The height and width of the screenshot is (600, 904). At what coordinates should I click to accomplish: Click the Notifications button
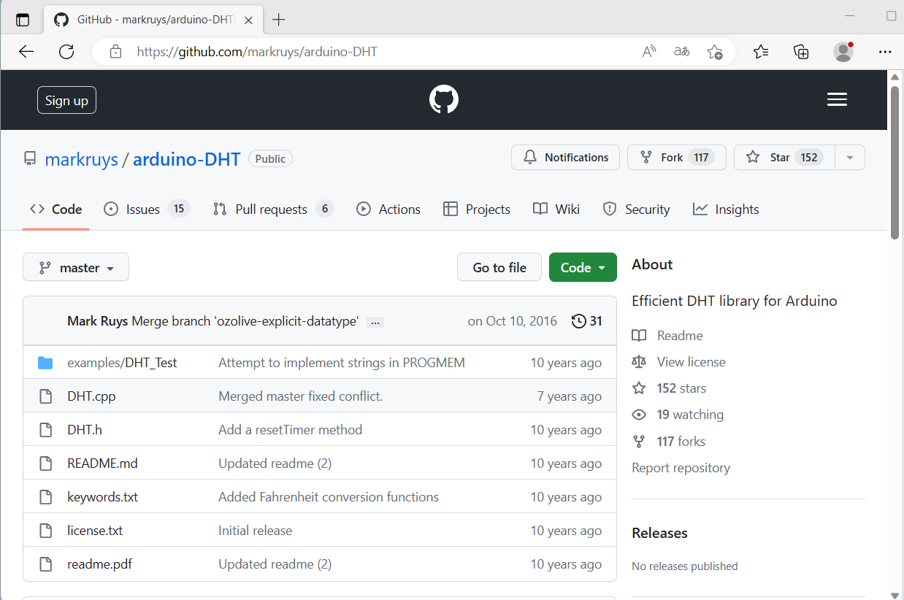[x=565, y=158]
